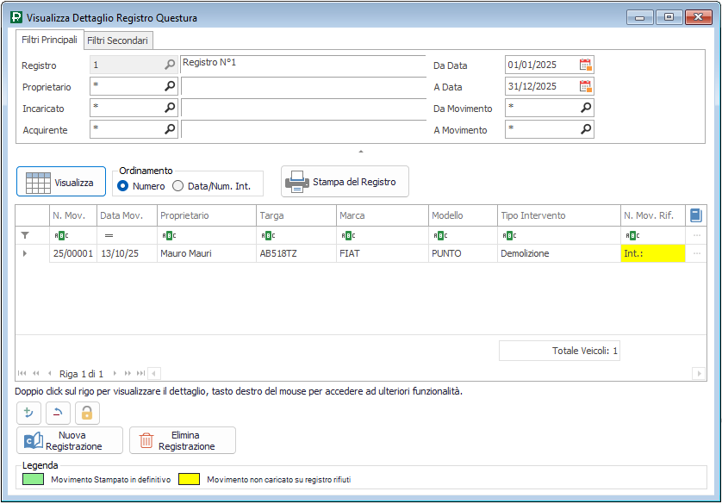Open the Da Data calendar picker

586,65
